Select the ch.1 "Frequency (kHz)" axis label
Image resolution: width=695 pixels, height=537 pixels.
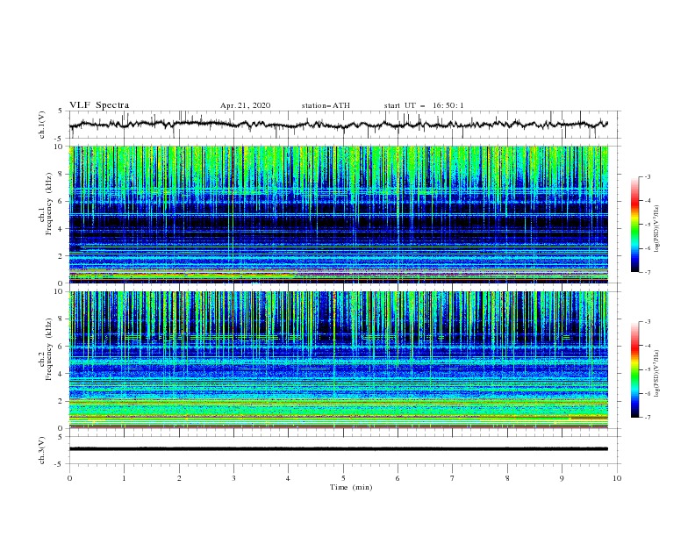(49, 202)
